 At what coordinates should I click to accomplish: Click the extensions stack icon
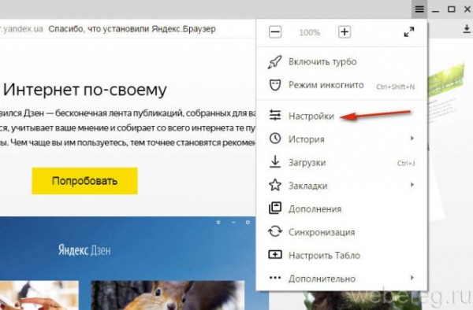point(275,209)
